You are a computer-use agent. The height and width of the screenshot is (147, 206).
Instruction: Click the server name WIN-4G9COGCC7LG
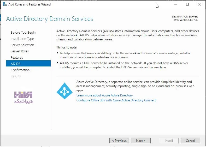(x=186, y=20)
